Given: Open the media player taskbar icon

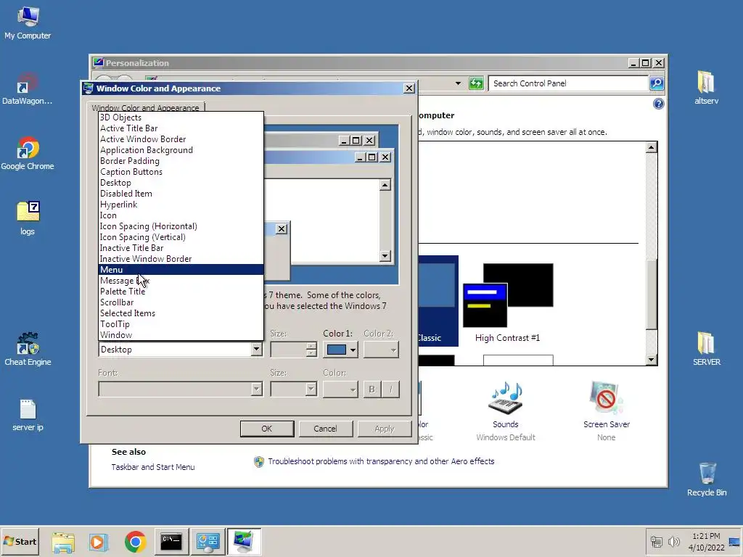Looking at the screenshot, I should [x=99, y=542].
